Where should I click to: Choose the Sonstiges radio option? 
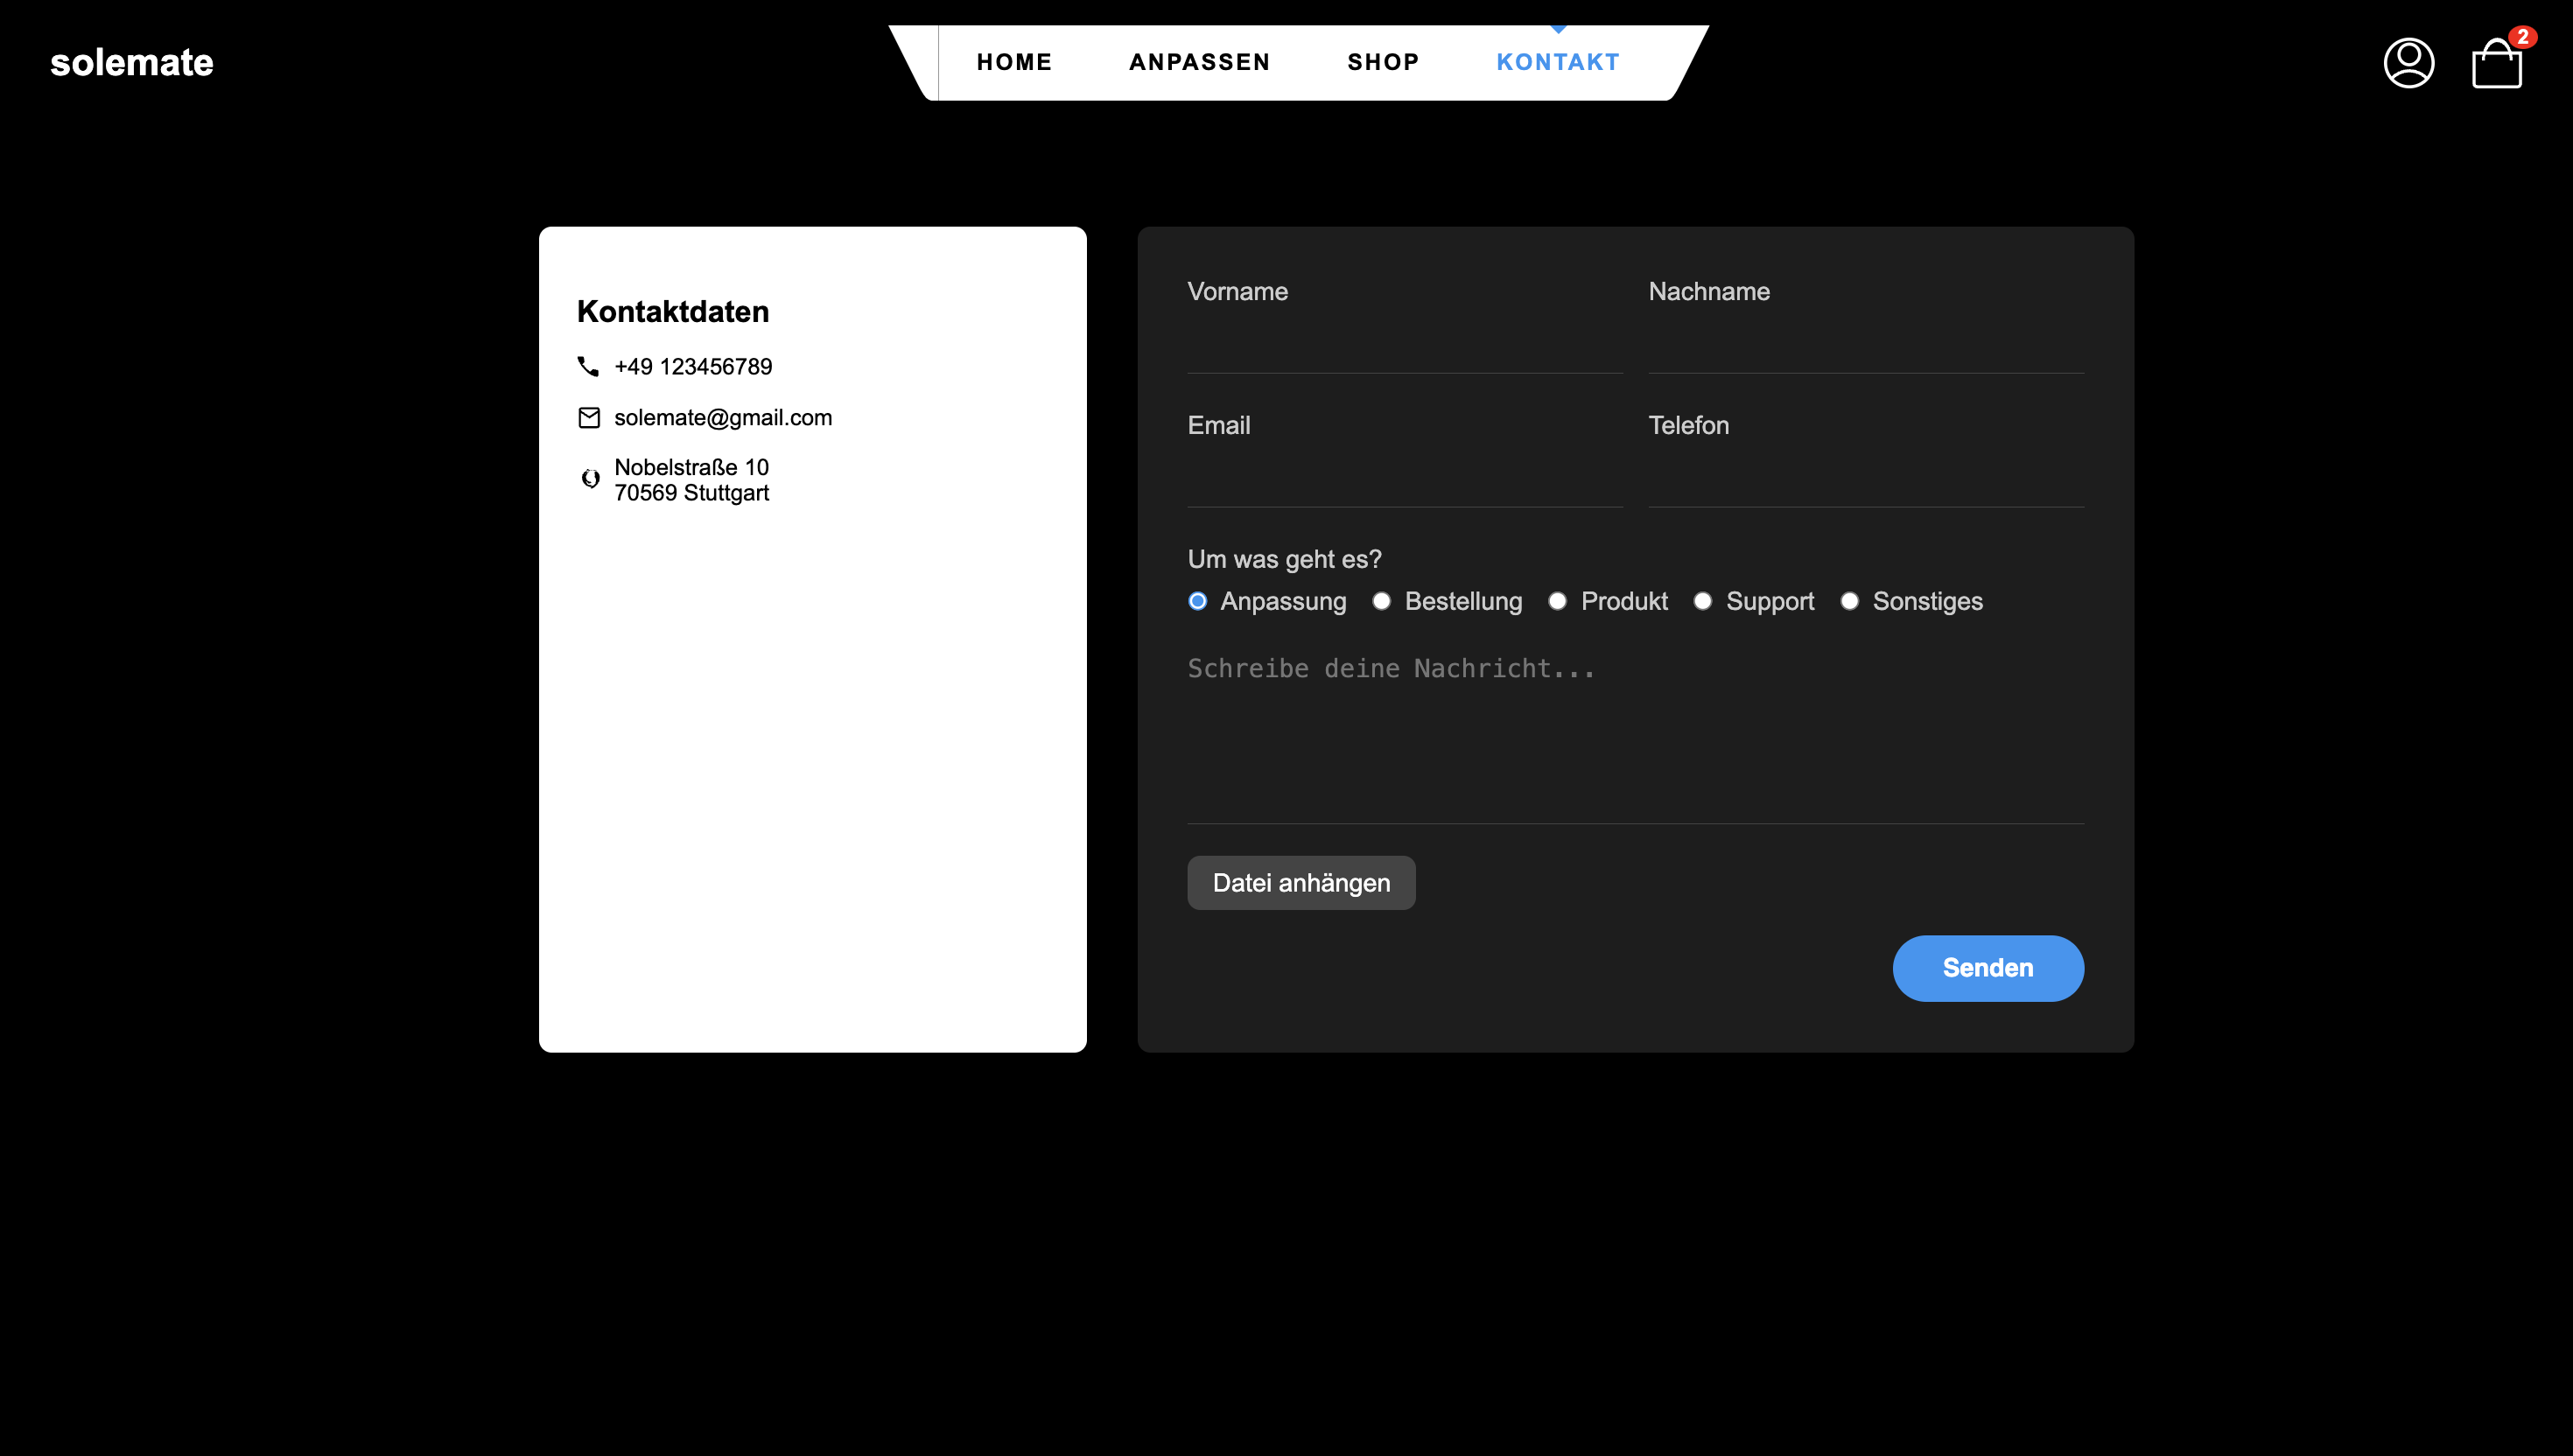pyautogui.click(x=1849, y=601)
